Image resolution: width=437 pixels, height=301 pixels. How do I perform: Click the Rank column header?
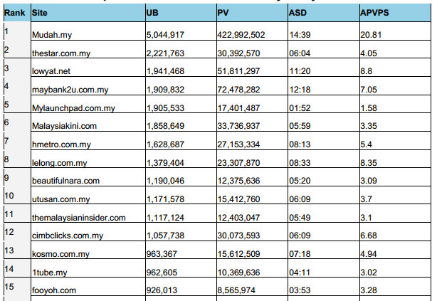[14, 14]
